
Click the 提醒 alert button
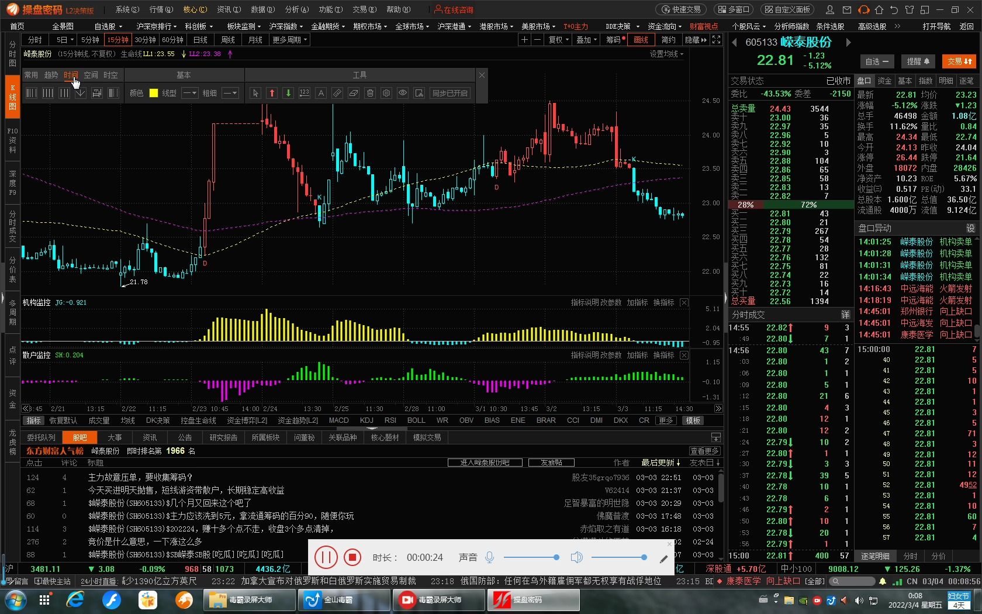918,61
